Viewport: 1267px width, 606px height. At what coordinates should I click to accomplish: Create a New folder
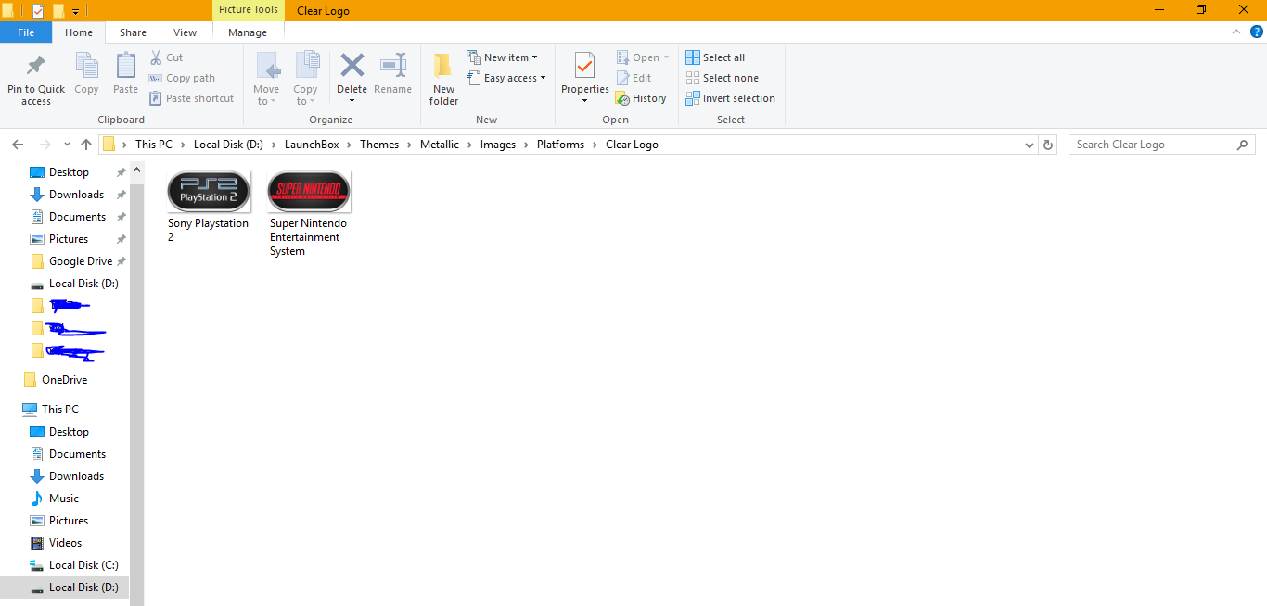443,79
